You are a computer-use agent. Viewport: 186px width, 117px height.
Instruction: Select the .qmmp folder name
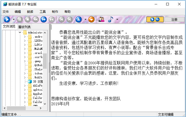pyautogui.click(x=37, y=61)
